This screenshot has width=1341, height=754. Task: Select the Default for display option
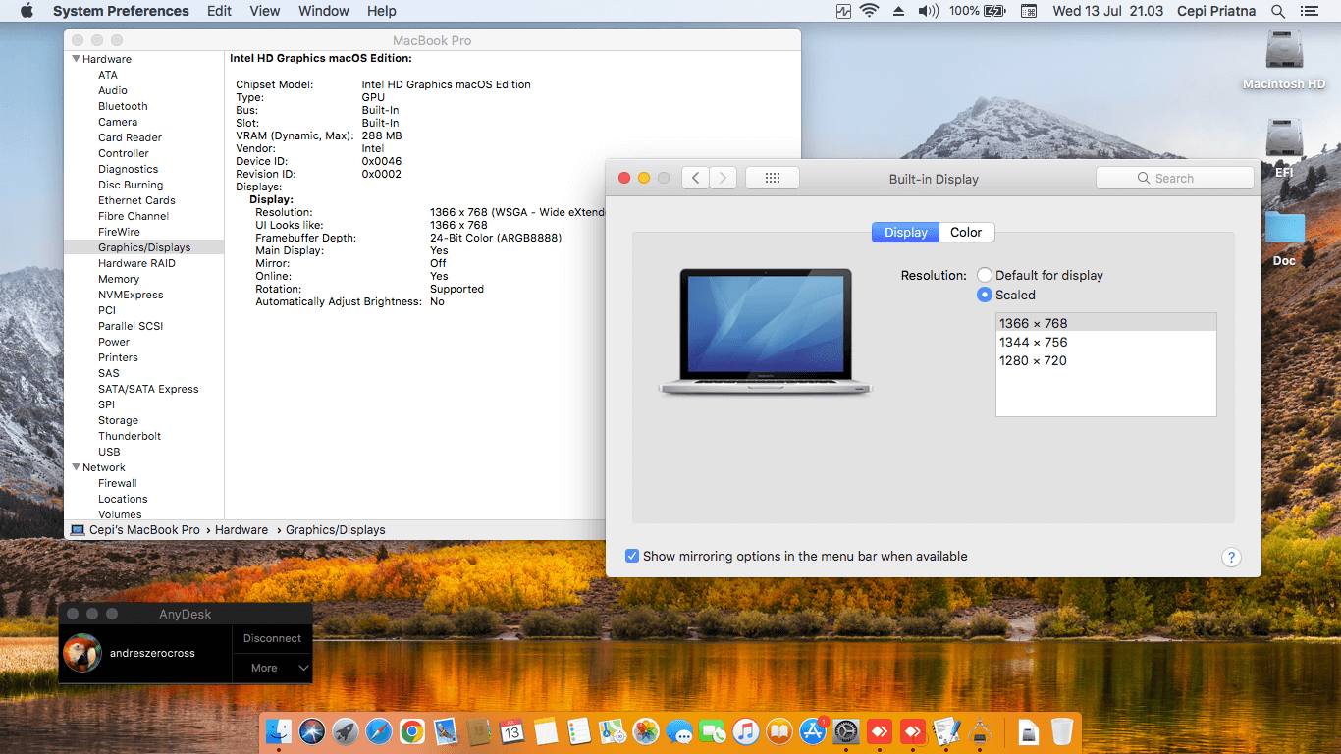pyautogui.click(x=985, y=276)
